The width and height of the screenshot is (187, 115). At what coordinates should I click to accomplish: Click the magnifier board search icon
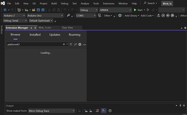(x=68, y=15)
